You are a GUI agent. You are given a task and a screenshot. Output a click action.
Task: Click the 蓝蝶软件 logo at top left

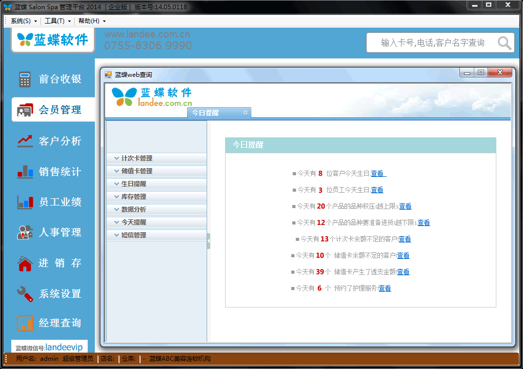tap(53, 40)
